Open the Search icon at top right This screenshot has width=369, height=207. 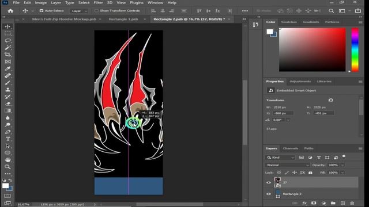[x=331, y=11]
